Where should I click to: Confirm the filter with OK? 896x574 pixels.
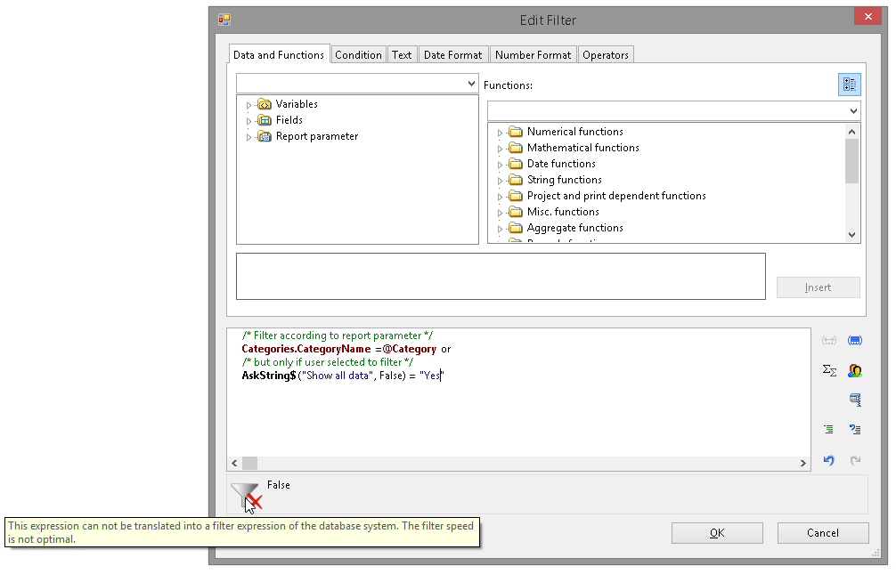click(717, 533)
